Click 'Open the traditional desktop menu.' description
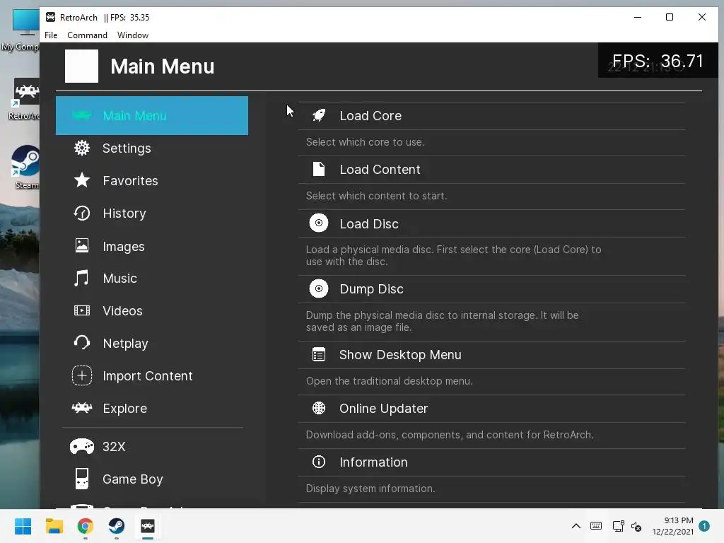The image size is (724, 543). pyautogui.click(x=390, y=381)
